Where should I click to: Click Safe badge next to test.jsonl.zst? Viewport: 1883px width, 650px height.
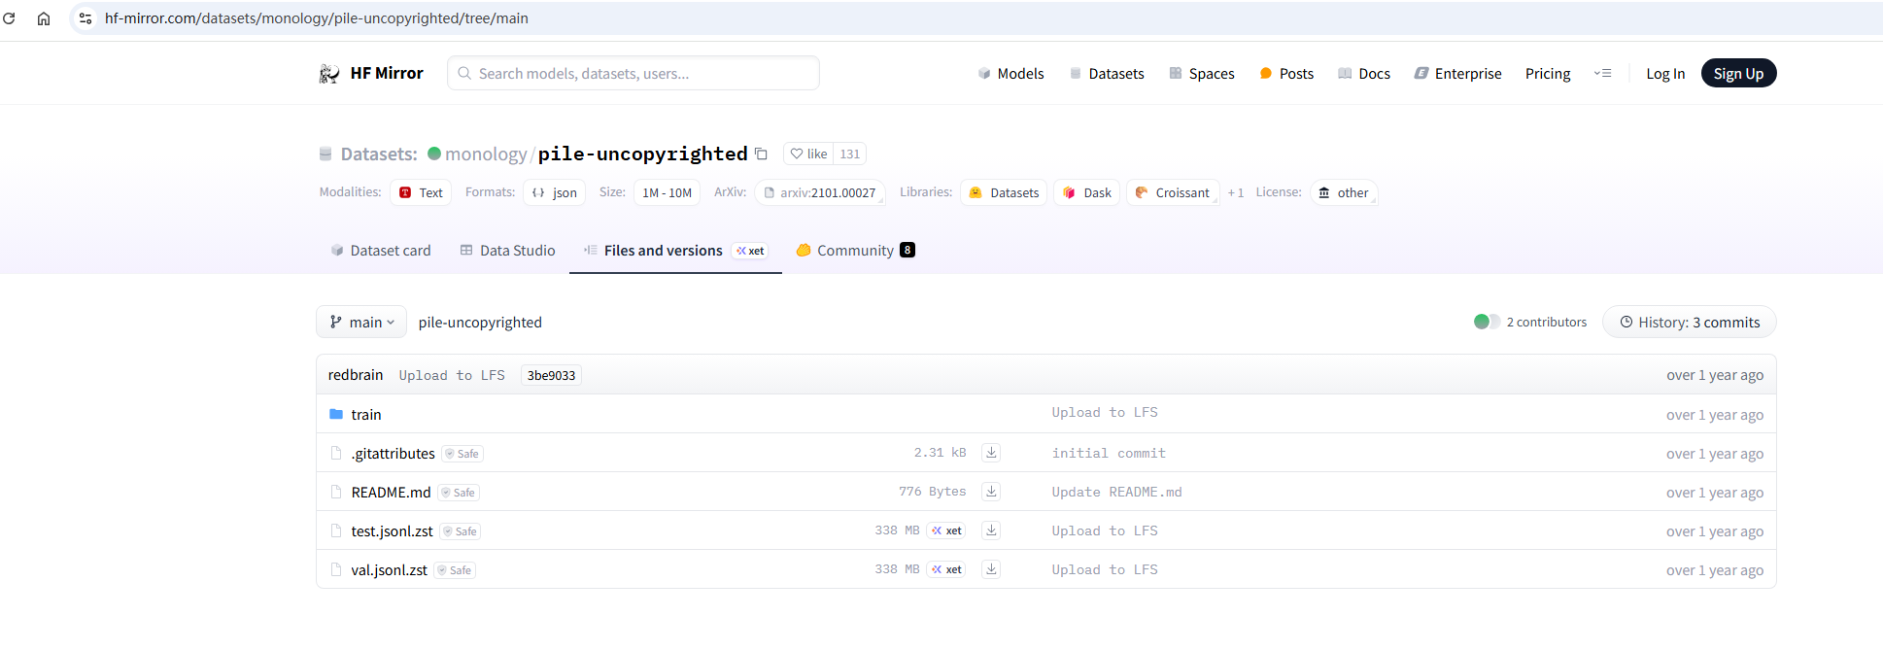click(461, 531)
